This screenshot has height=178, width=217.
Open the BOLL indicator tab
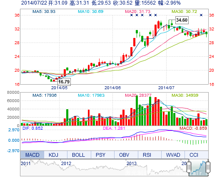pyautogui.click(x=79, y=155)
